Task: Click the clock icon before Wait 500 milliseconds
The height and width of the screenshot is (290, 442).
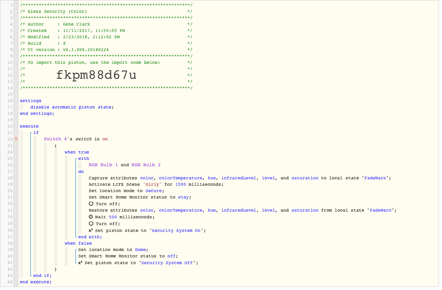Action: pos(91,217)
